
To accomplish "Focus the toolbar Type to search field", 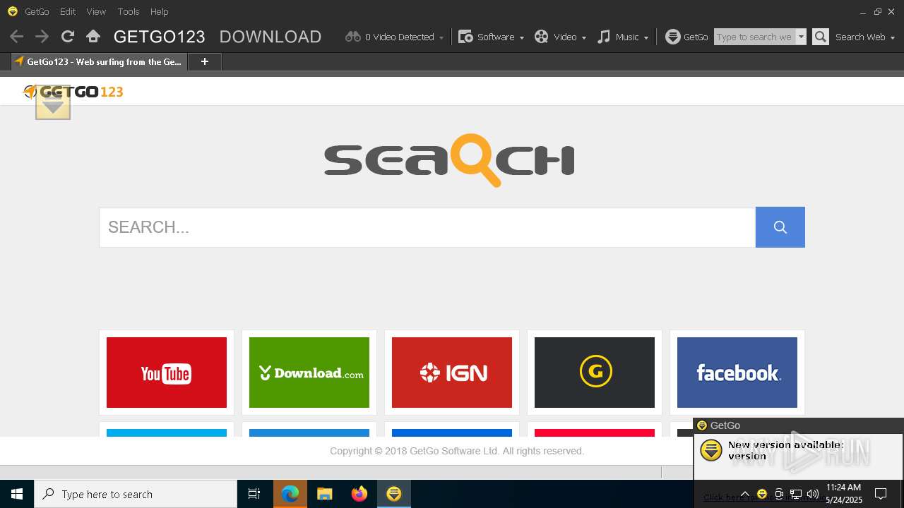I will click(x=755, y=37).
